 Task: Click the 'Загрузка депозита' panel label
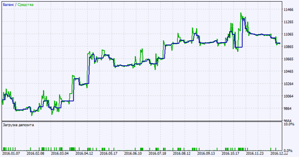(x=18, y=125)
